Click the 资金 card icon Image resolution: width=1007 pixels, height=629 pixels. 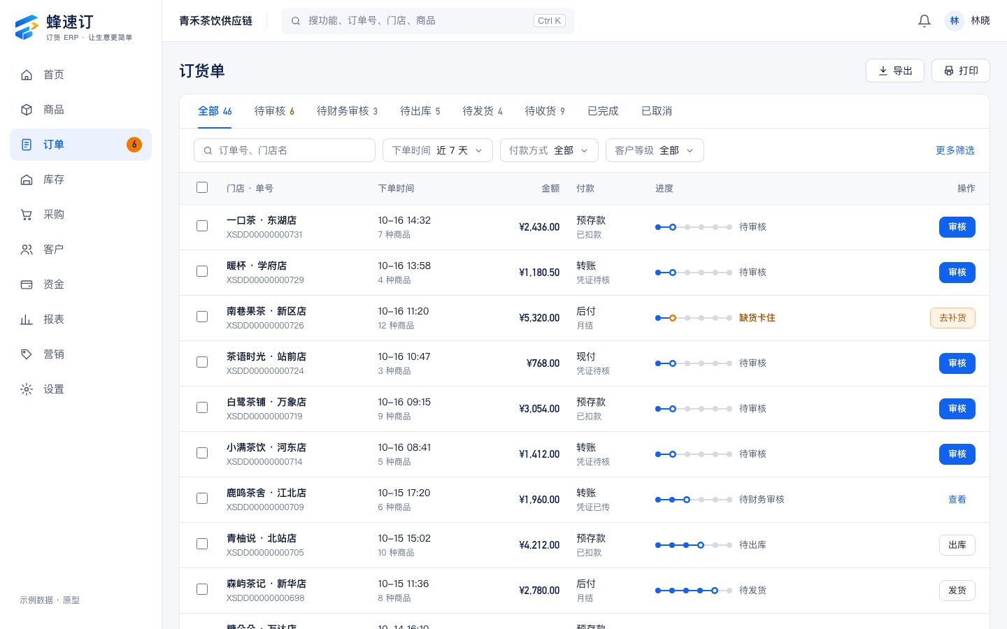(27, 284)
